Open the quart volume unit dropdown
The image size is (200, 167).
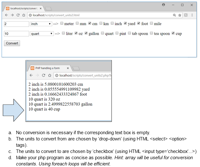42,34
